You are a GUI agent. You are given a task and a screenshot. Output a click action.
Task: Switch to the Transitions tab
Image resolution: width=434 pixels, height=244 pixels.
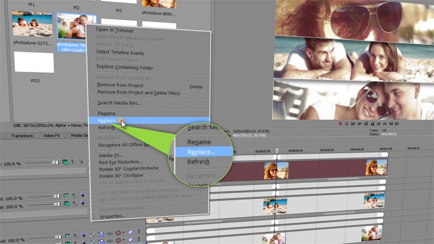point(22,136)
